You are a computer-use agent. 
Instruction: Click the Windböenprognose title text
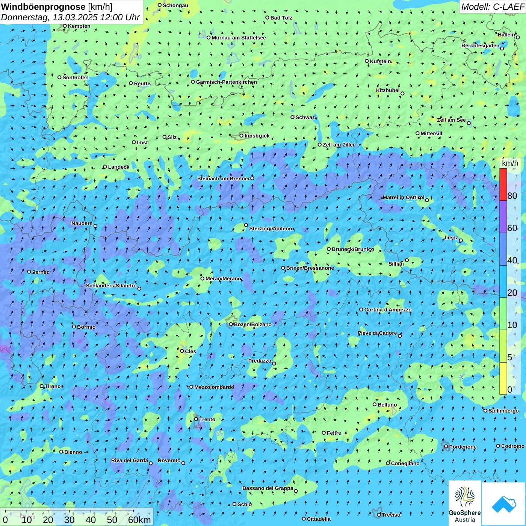pyautogui.click(x=43, y=6)
